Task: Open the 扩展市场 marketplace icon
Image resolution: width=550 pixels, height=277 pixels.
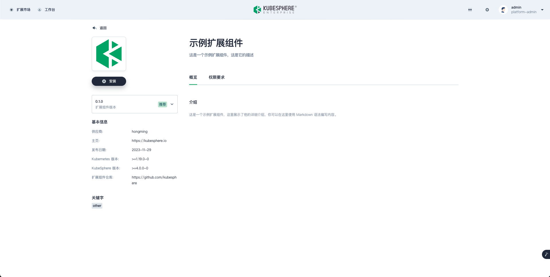Action: click(11, 9)
